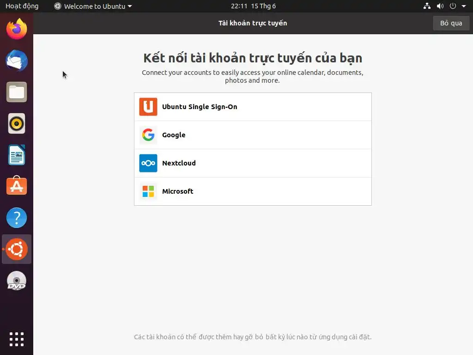473x355 pixels.
Task: Click the footer note about removing accounts
Action: 253,337
